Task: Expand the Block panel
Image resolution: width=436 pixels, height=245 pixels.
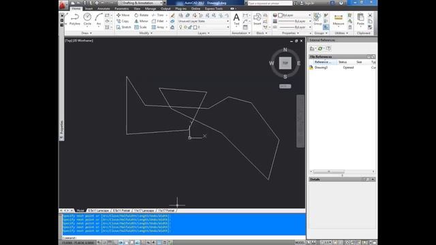Action: (x=262, y=33)
